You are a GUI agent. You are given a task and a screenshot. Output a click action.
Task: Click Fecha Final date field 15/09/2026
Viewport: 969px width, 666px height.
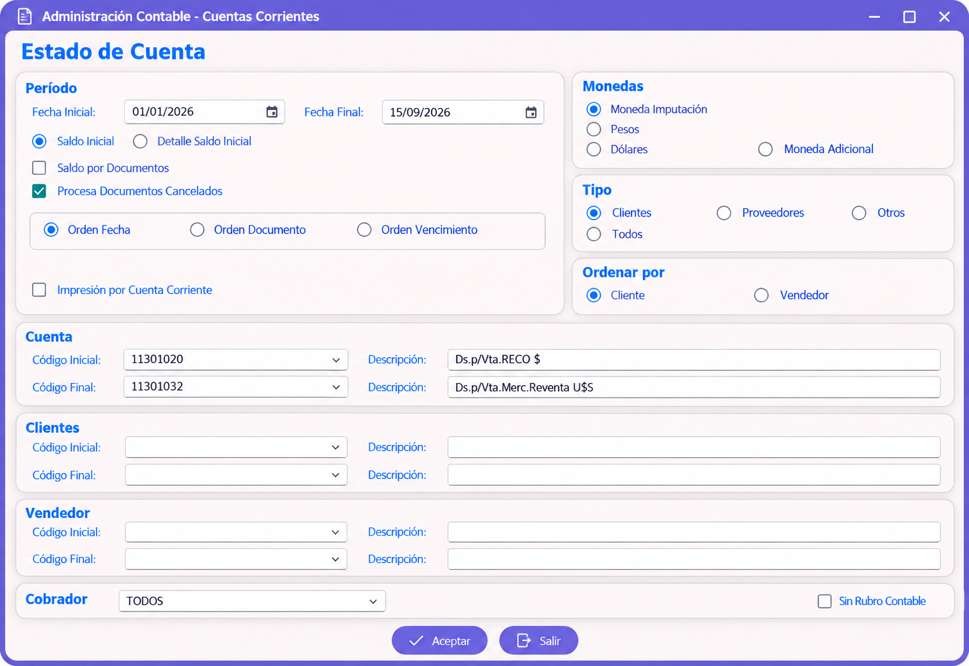(463, 113)
